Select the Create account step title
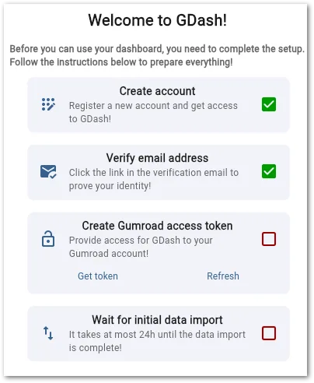 point(157,91)
